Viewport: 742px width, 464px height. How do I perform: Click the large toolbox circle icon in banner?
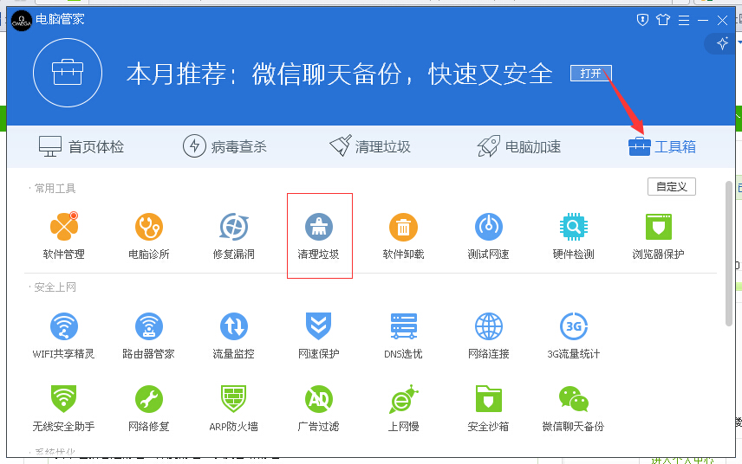click(68, 73)
